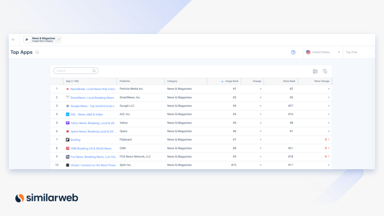Open Google News - Top world link
384x216 pixels.
tap(93, 106)
